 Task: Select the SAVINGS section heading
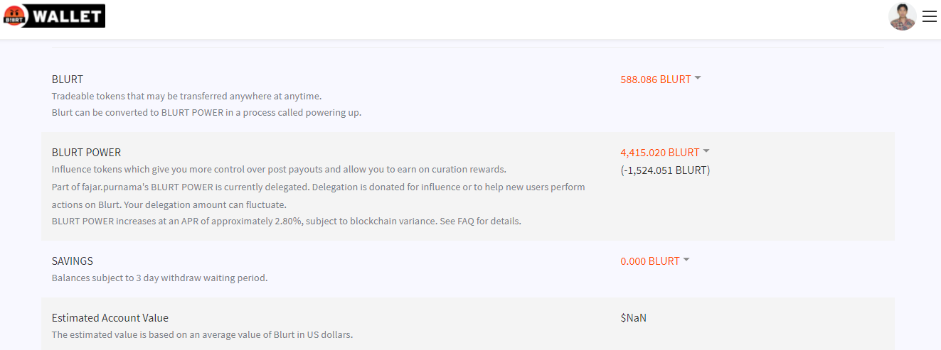[73, 261]
